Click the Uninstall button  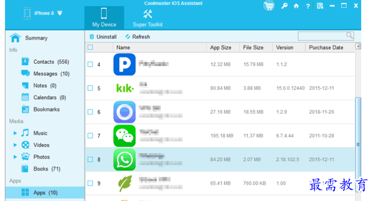click(x=103, y=37)
